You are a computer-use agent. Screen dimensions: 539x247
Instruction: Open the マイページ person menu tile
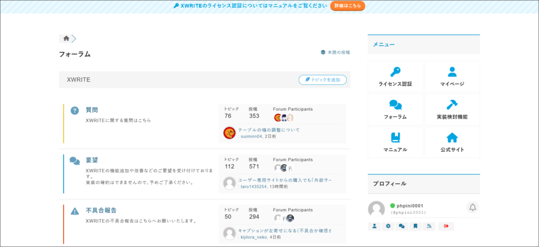pyautogui.click(x=452, y=77)
